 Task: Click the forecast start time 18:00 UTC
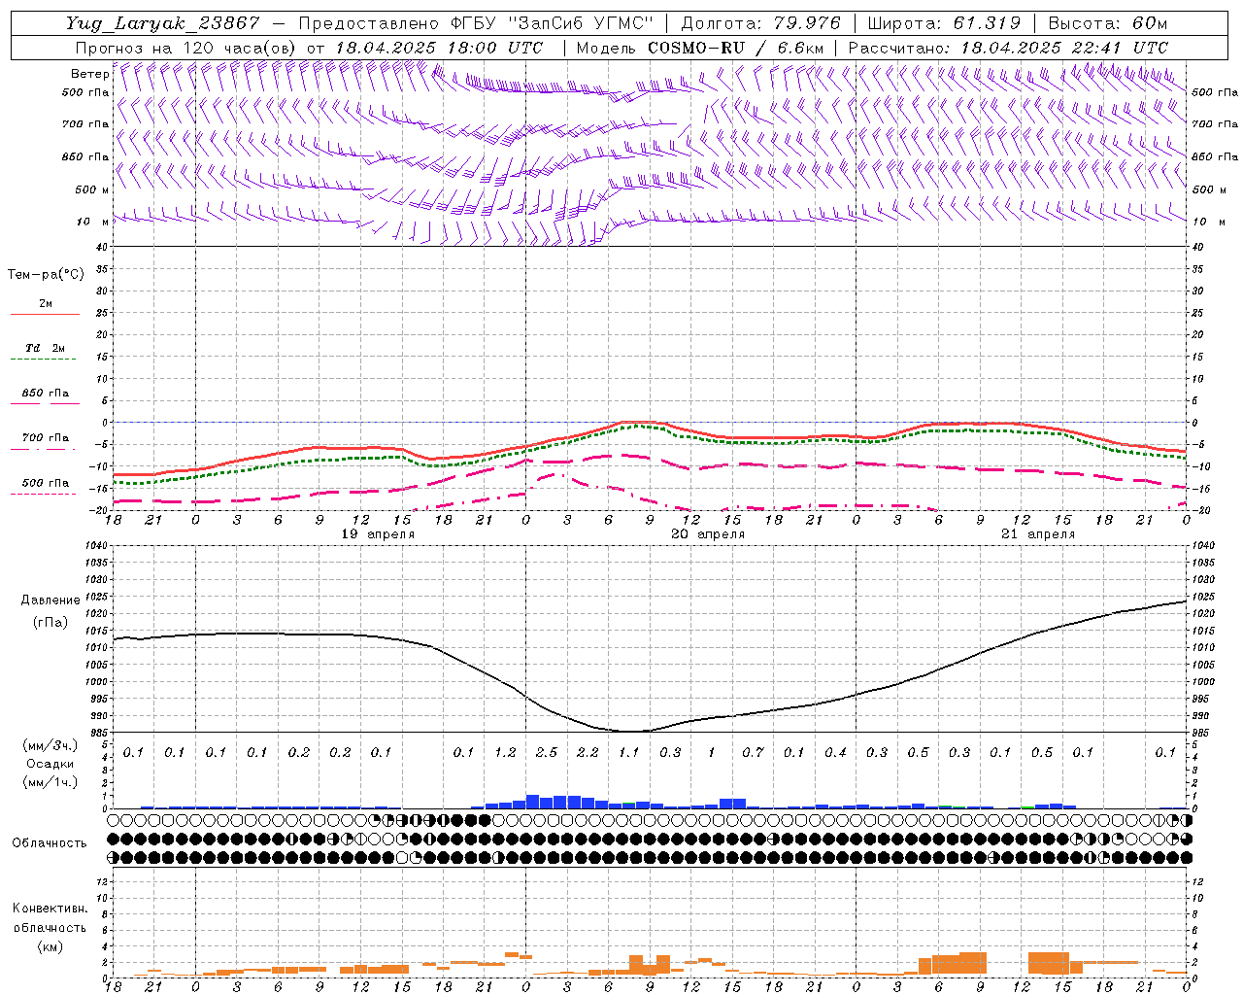495,47
